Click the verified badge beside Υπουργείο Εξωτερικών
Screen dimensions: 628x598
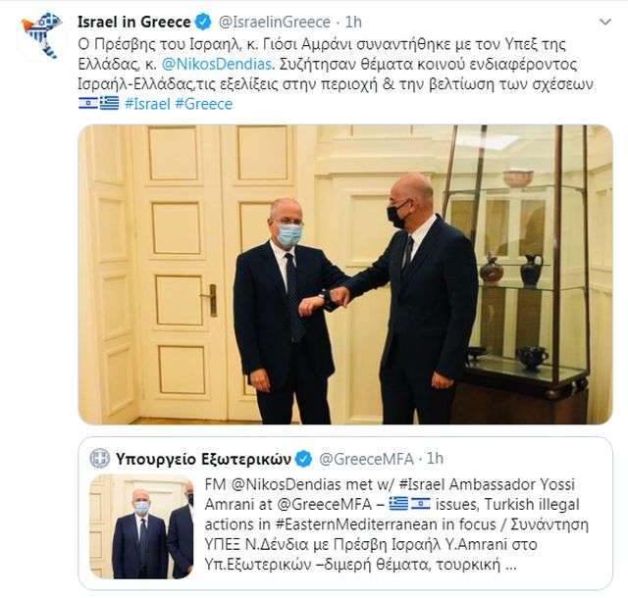[x=303, y=459]
